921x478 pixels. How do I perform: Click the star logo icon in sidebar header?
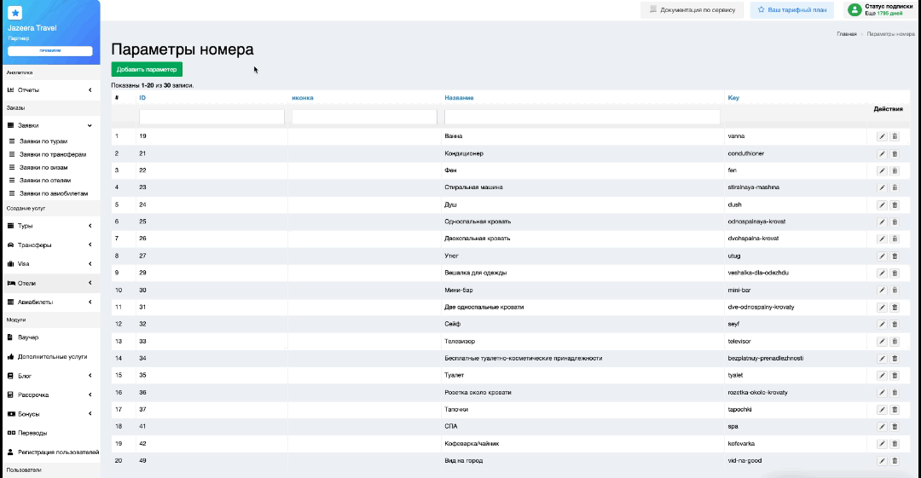click(14, 13)
